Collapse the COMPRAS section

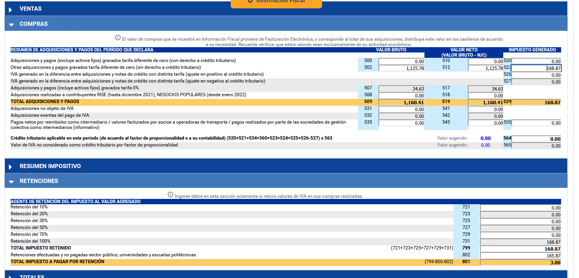click(x=11, y=24)
